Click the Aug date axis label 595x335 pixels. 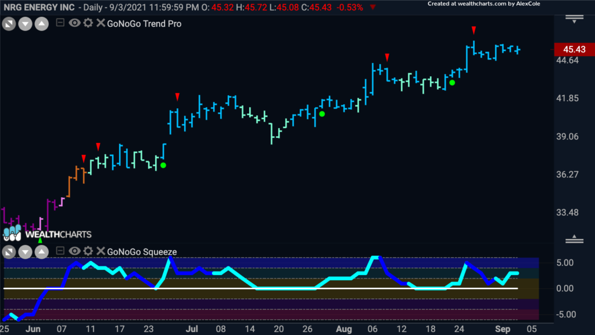pos(344,329)
